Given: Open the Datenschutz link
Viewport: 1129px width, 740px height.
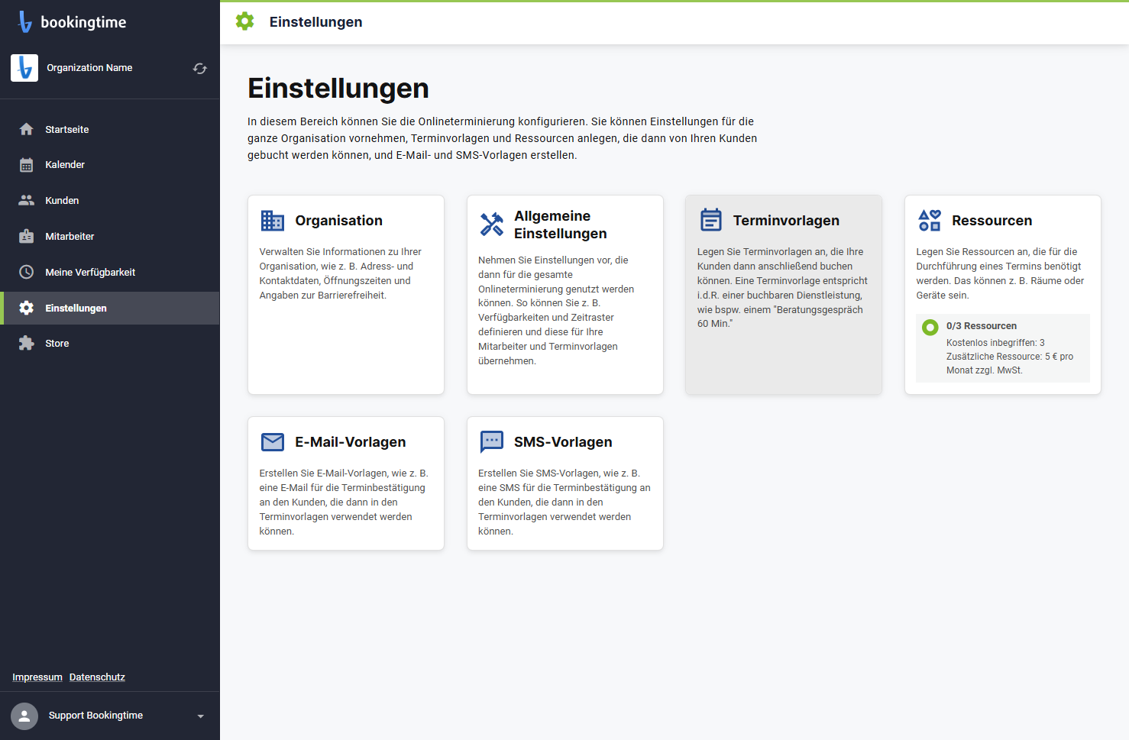Looking at the screenshot, I should (x=97, y=677).
